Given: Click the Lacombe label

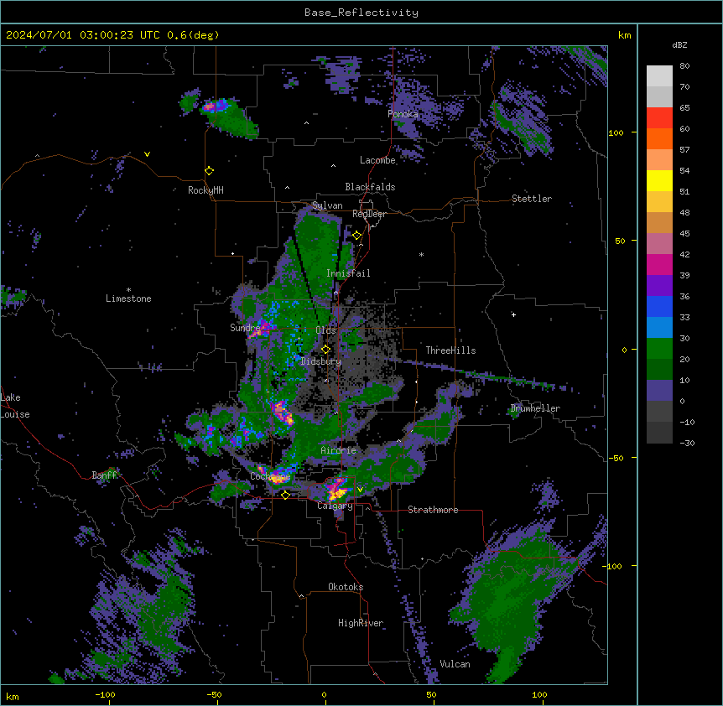Looking at the screenshot, I should (377, 160).
